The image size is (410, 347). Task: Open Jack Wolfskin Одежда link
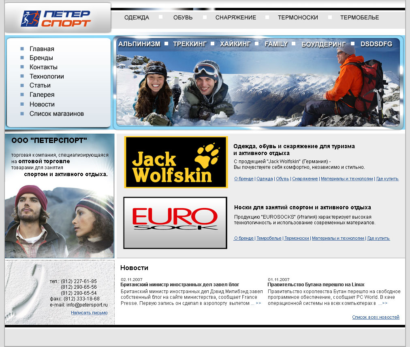265,179
